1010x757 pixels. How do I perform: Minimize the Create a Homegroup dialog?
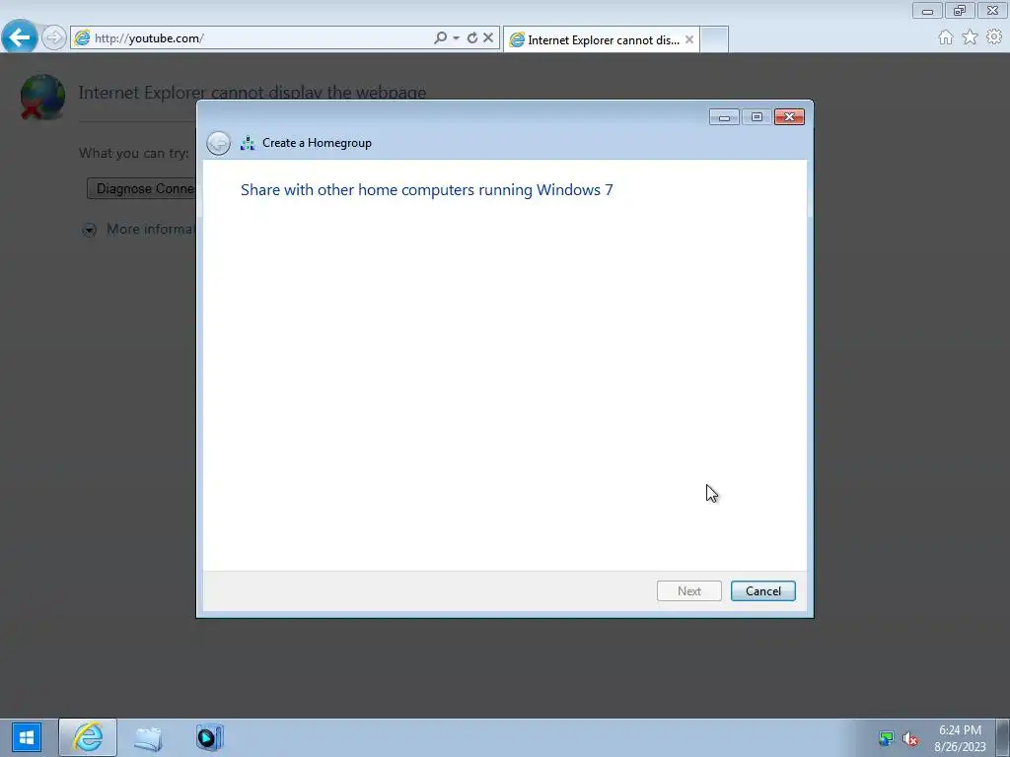pyautogui.click(x=724, y=117)
